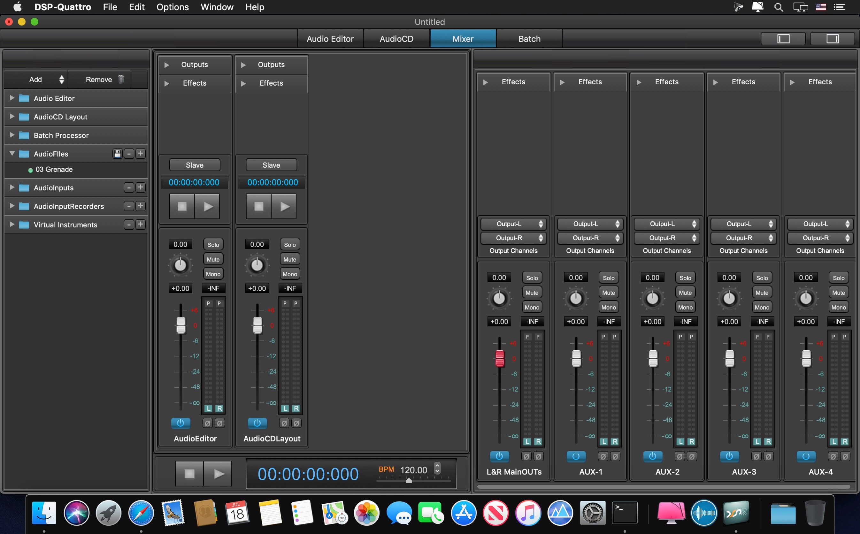Toggle the right sidebar panel icon
This screenshot has width=860, height=534.
(x=833, y=39)
